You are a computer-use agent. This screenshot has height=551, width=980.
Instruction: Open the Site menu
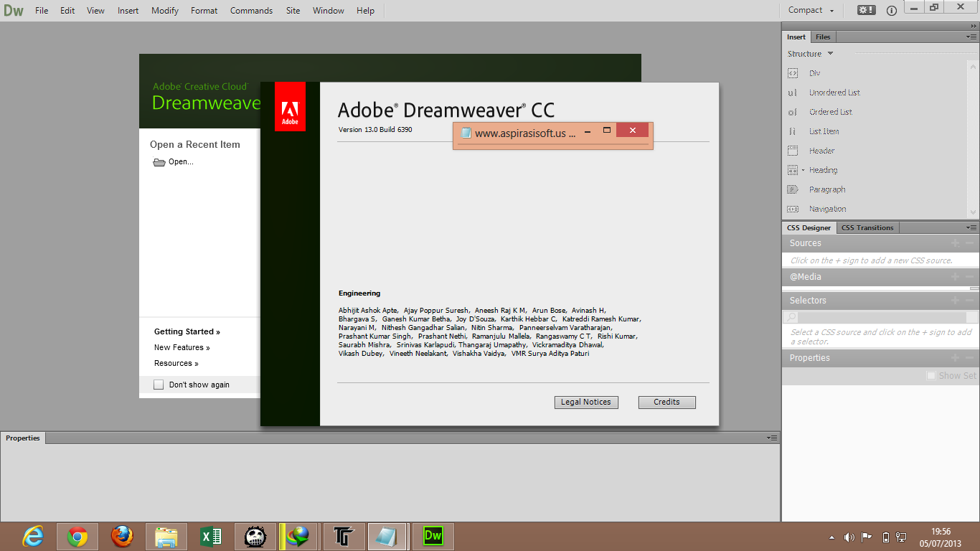pyautogui.click(x=293, y=11)
